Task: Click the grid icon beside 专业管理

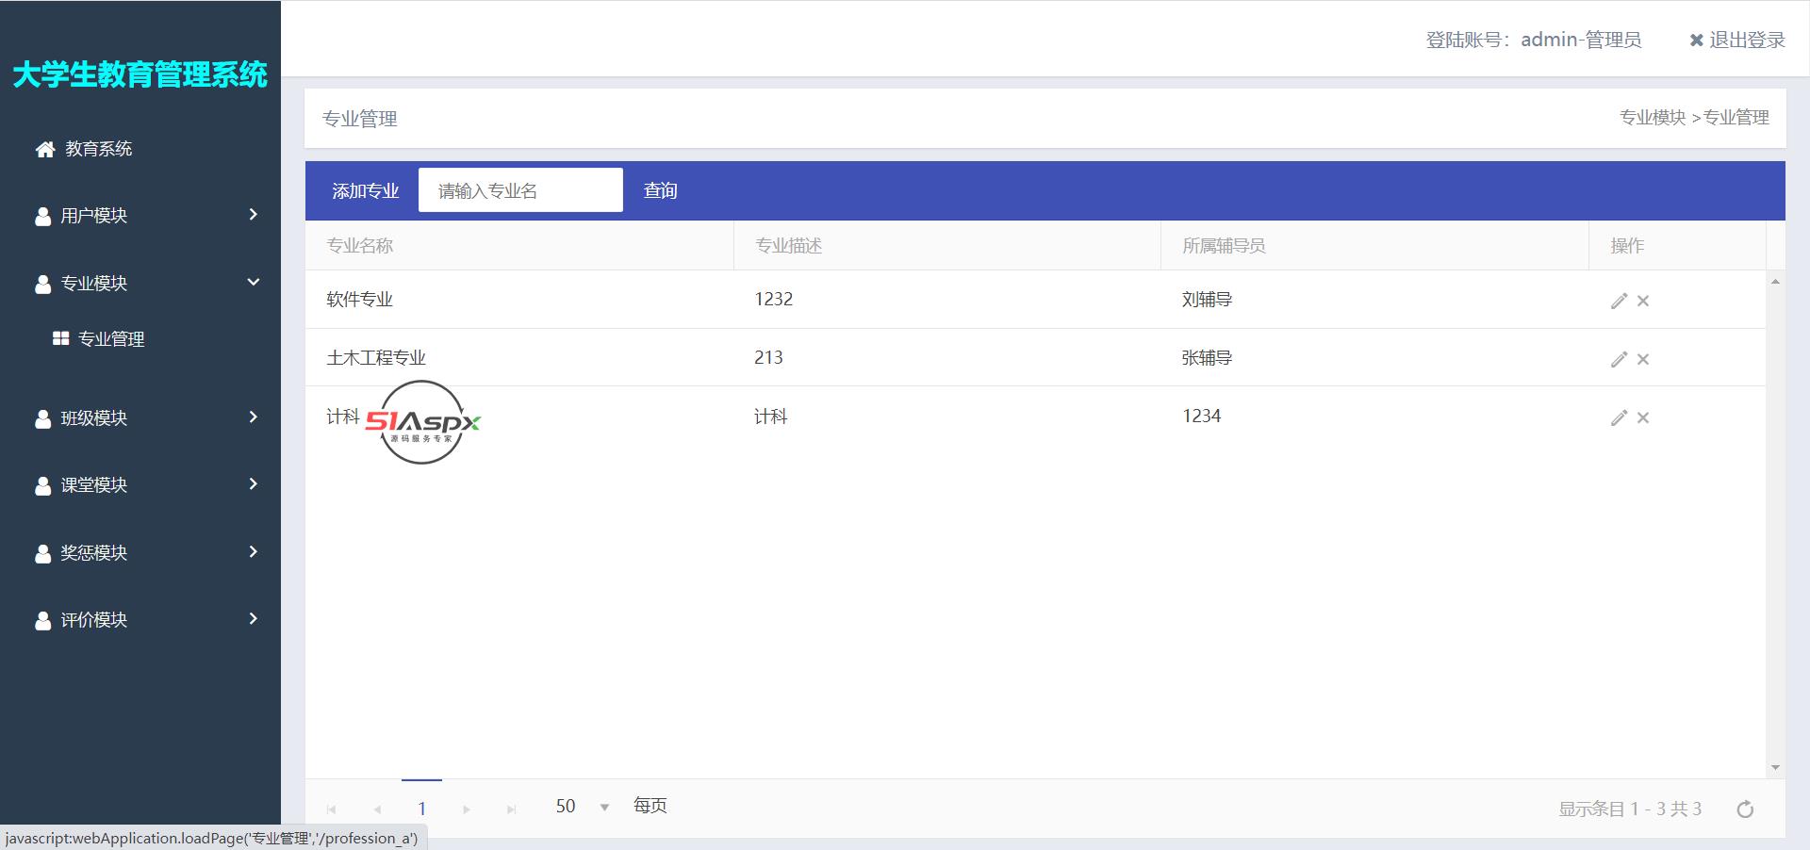Action: (x=60, y=338)
